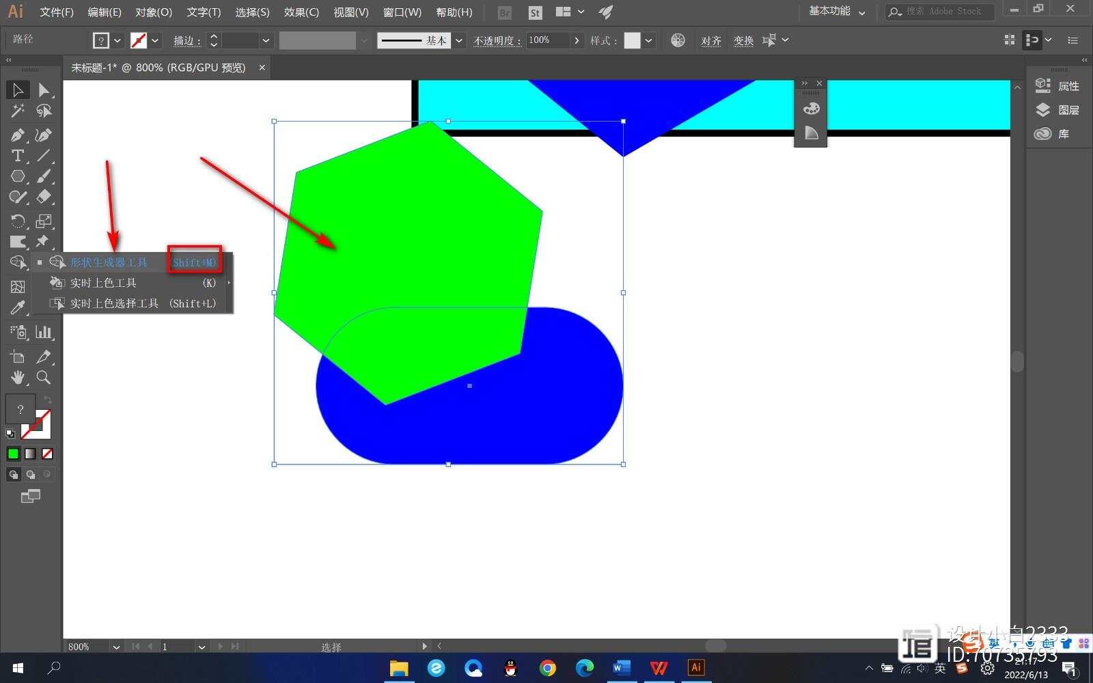Reset to default fill and stroke

point(10,433)
